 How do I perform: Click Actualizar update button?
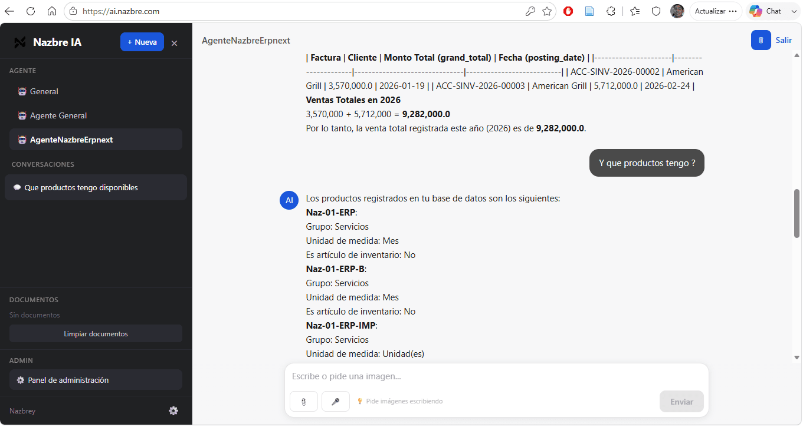pyautogui.click(x=716, y=11)
